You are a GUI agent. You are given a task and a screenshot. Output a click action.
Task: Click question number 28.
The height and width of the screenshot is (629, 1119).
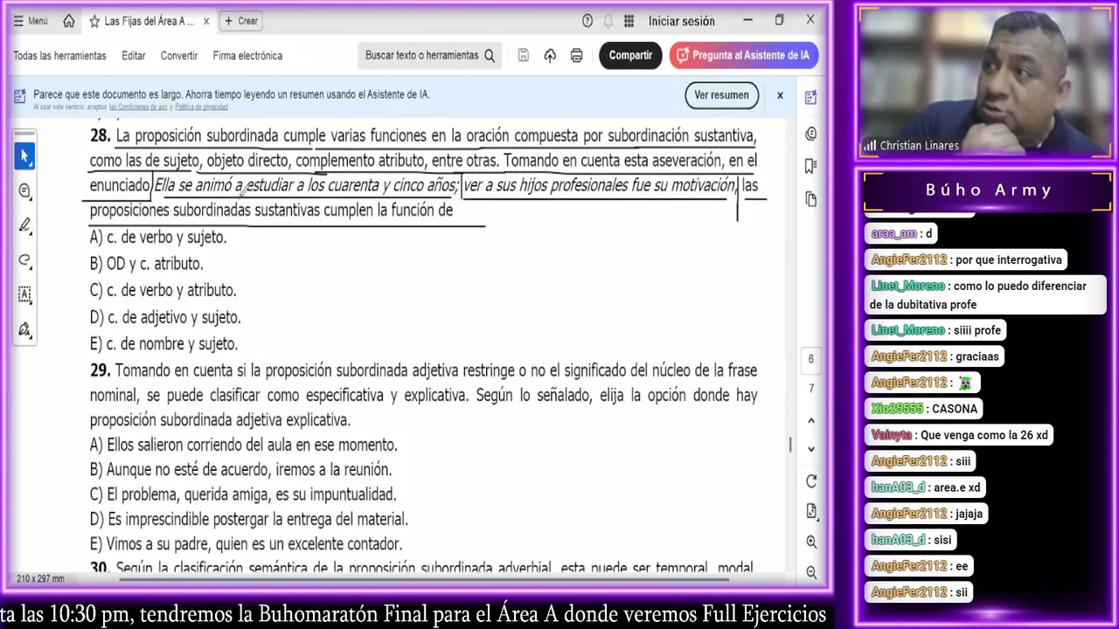tap(100, 135)
